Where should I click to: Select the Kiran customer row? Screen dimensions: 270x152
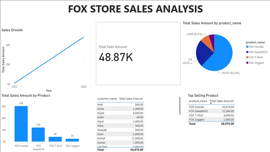click(120, 134)
